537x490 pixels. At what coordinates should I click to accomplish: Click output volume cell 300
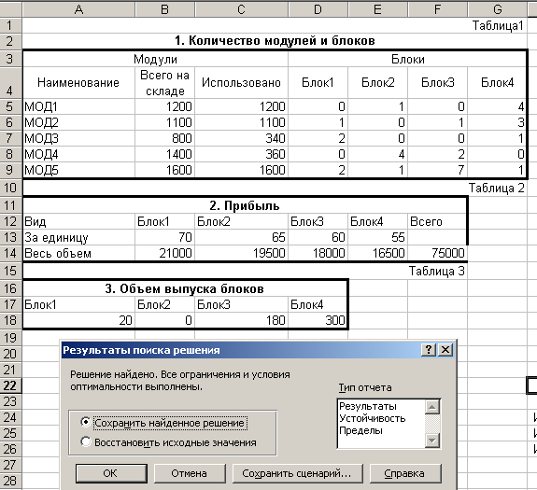click(318, 320)
